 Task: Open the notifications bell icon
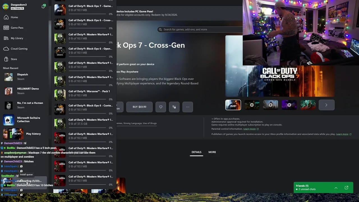point(43,6)
